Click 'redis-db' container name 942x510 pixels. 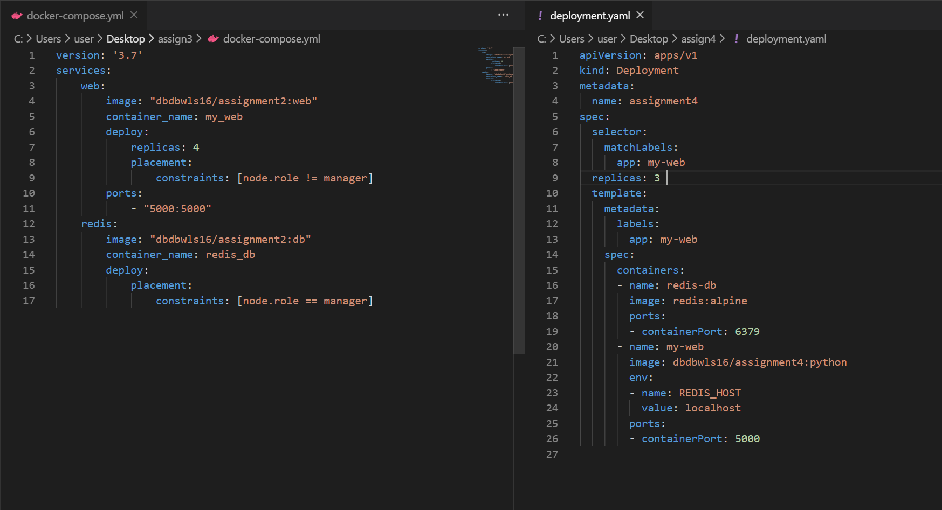(691, 285)
